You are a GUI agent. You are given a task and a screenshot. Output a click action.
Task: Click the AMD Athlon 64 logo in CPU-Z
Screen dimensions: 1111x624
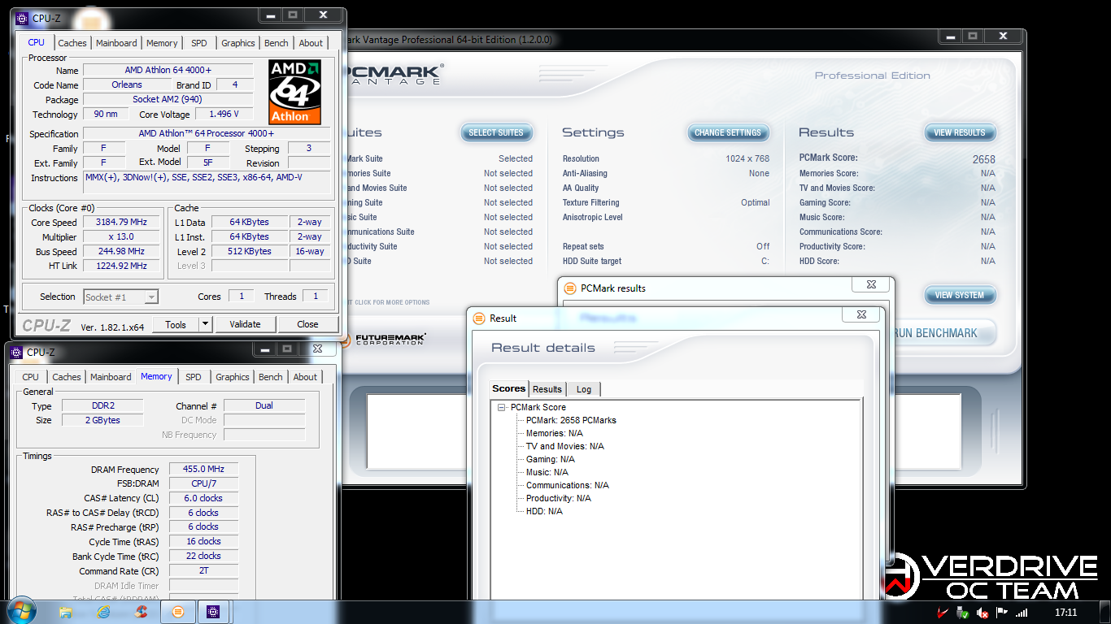pos(294,92)
